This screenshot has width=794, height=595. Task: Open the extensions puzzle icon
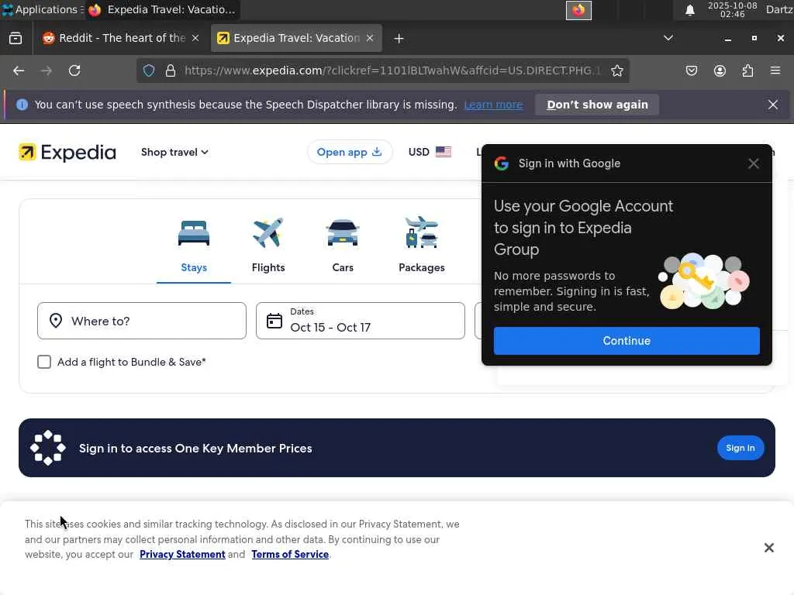747,71
